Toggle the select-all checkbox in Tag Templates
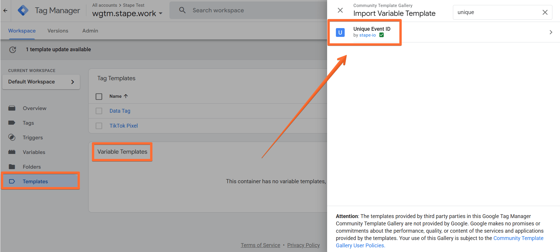 [99, 96]
